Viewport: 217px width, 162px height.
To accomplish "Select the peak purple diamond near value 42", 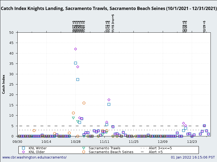I will (x=75, y=49).
